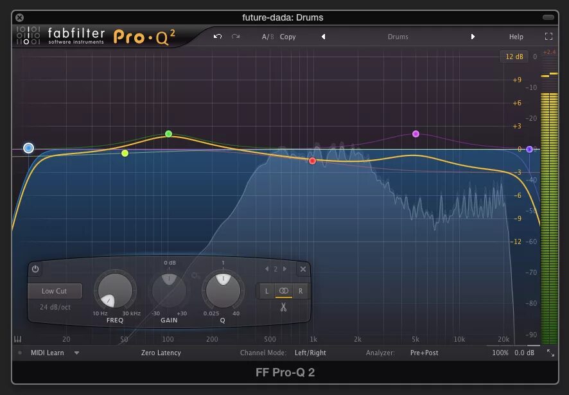Select the red EQ band node
Screen dimensions: 569x395
(312, 161)
